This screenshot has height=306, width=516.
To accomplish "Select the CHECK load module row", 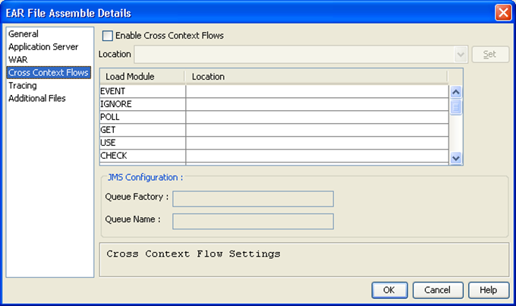I will [142, 156].
